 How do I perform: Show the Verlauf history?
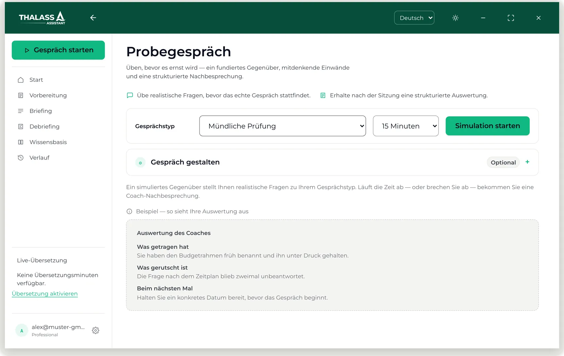(x=40, y=158)
